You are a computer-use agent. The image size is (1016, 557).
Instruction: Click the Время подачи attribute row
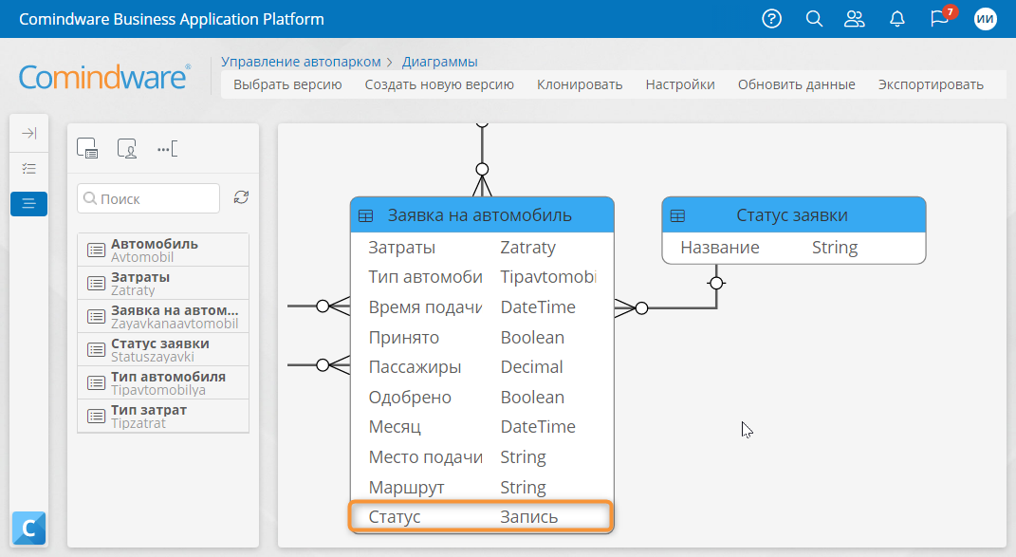(482, 306)
